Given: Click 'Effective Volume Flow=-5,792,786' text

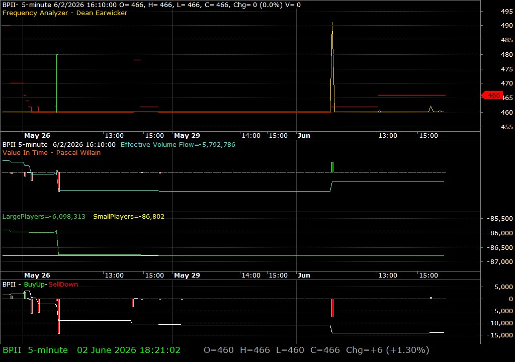Looking at the screenshot, I should tap(178, 144).
